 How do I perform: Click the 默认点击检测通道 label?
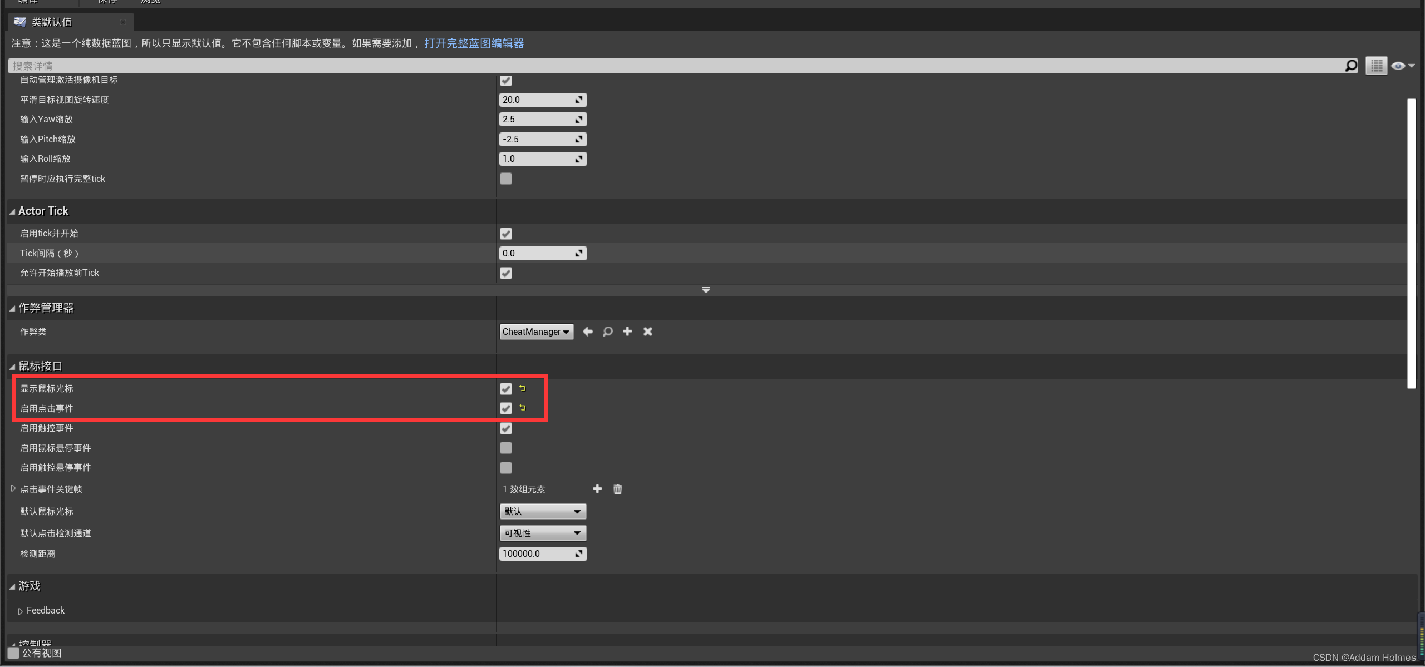[56, 533]
